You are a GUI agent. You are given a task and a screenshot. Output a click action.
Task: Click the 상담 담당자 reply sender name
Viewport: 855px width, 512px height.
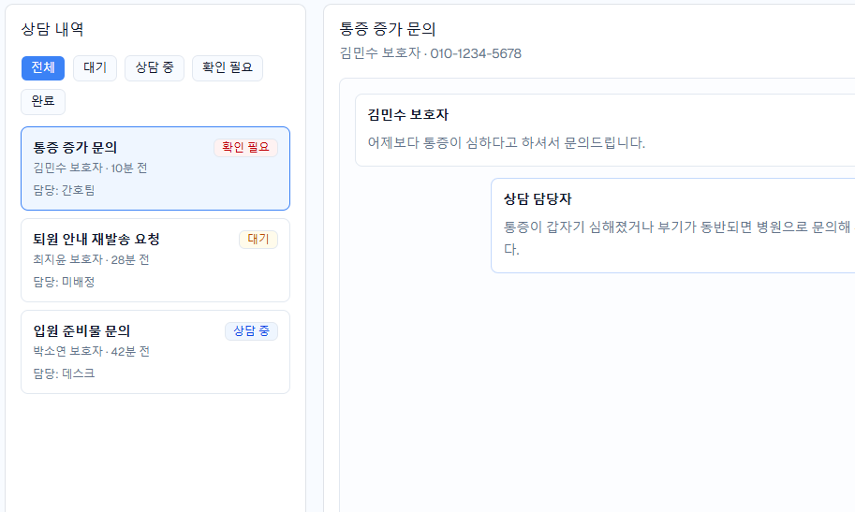(538, 199)
